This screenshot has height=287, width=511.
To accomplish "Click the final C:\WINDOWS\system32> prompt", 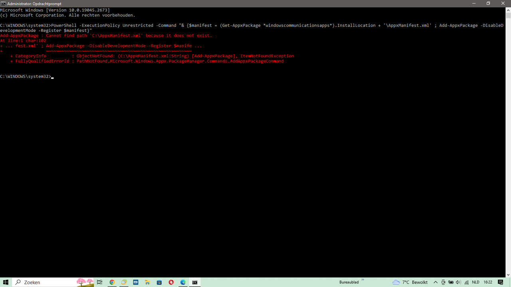I will point(26,77).
